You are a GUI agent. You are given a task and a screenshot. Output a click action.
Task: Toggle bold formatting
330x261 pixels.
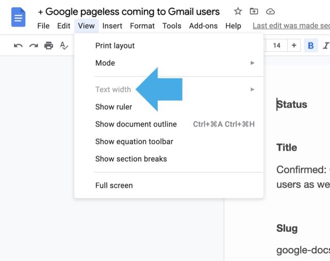(x=310, y=45)
